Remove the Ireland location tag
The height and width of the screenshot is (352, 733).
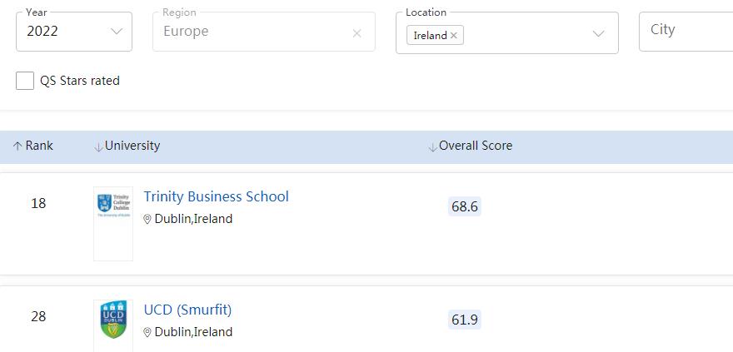[x=454, y=36]
